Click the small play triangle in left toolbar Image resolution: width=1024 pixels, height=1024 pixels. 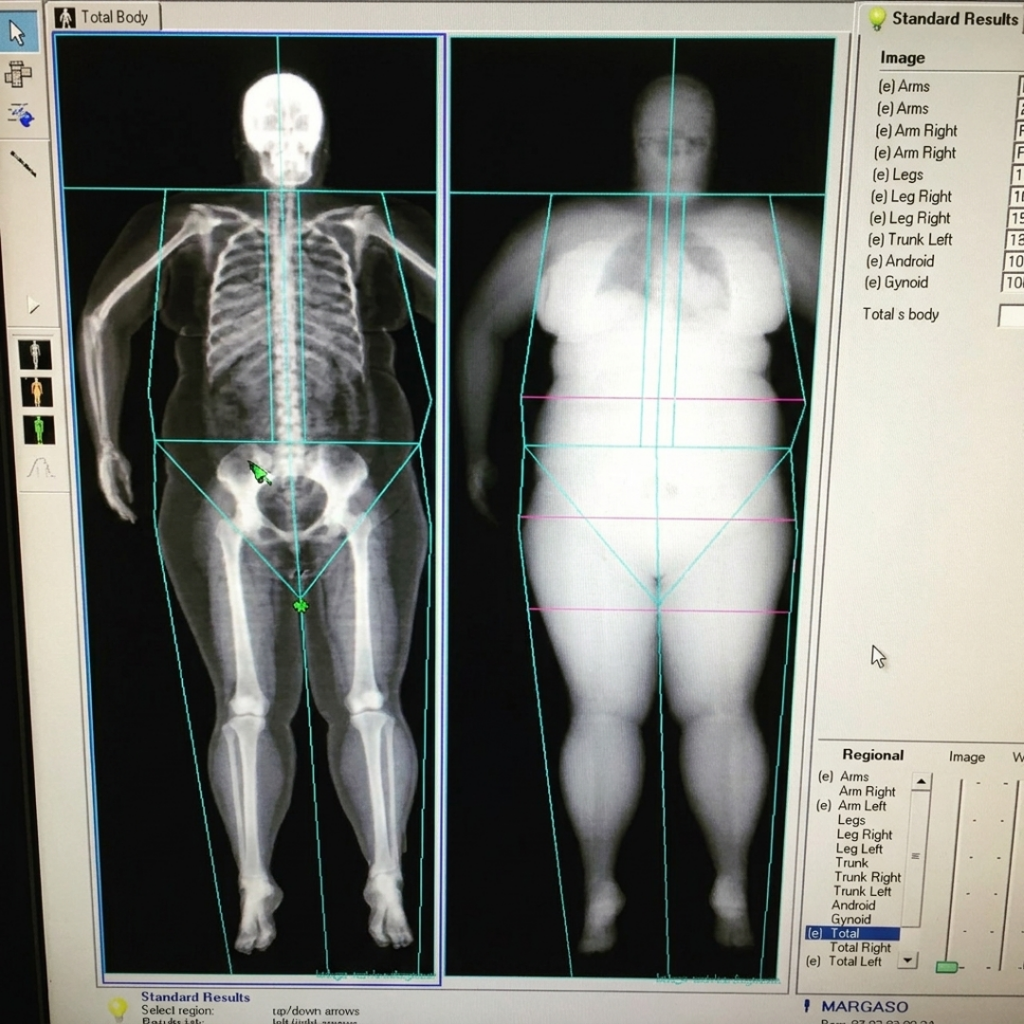coord(33,305)
